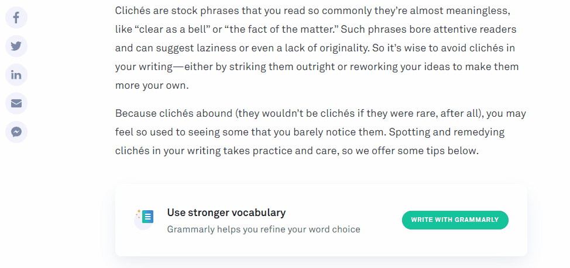This screenshot has height=268, width=570.
Task: Share through the Messenger icon
Action: coord(16,132)
